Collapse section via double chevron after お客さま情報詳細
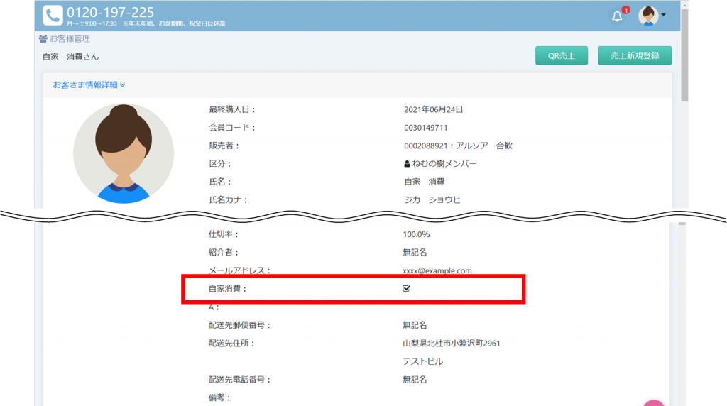This screenshot has height=406, width=727. click(122, 85)
